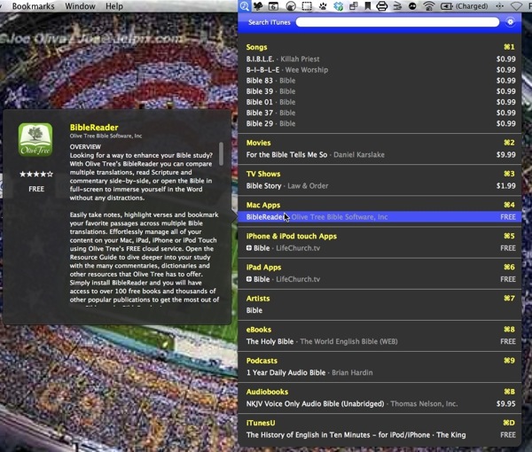
Task: Select iPhone & iPod touch Apps header
Action: coord(292,237)
